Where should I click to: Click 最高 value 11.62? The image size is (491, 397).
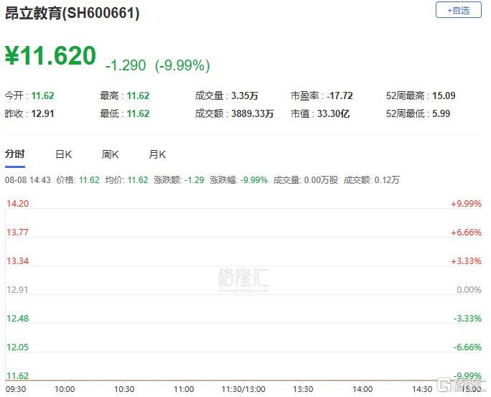click(138, 95)
